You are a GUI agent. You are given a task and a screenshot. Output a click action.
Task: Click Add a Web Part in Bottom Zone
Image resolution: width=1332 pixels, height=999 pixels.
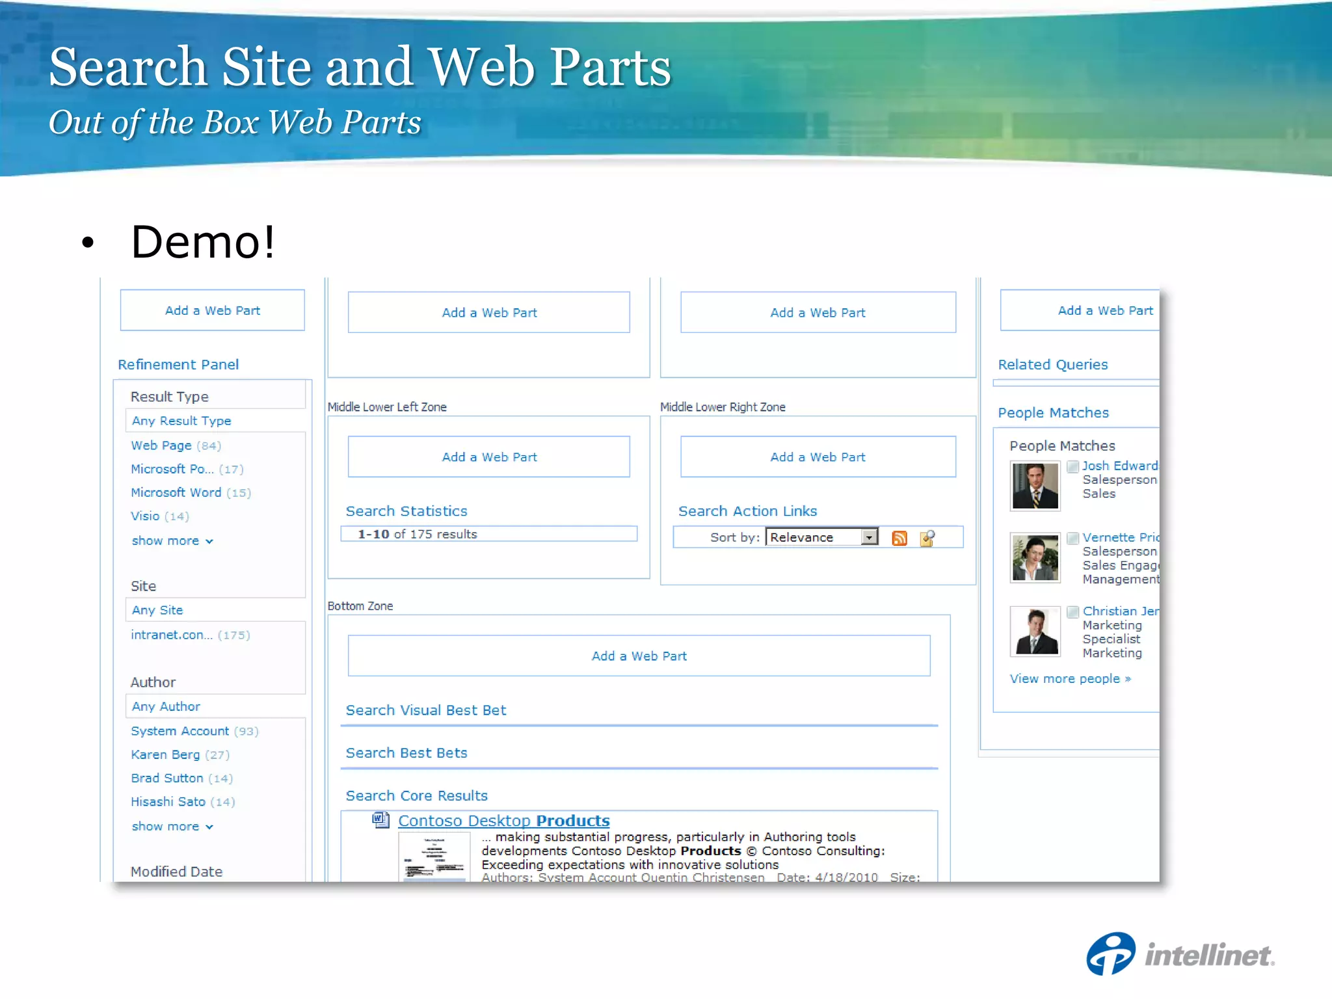click(x=639, y=656)
